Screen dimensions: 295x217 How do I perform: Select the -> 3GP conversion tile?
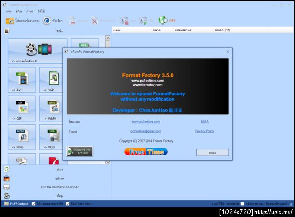tap(51, 80)
